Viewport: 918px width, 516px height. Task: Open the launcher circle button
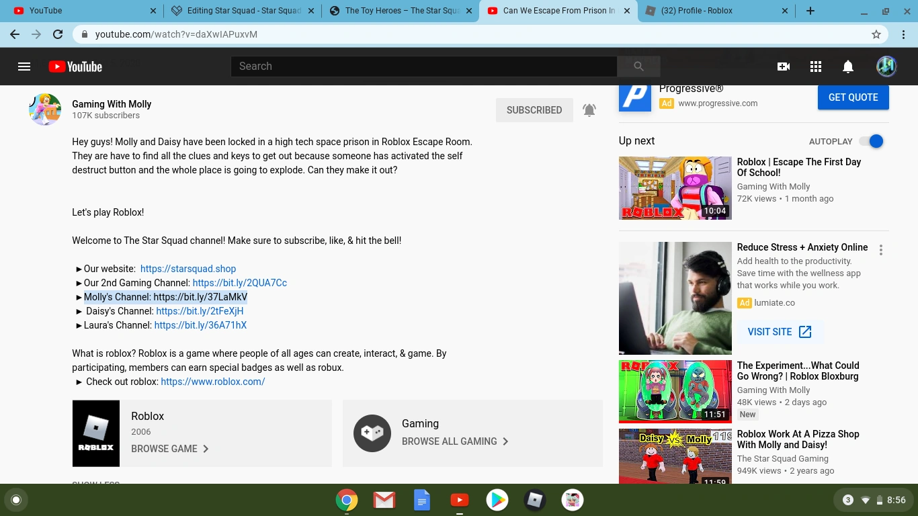pos(16,500)
